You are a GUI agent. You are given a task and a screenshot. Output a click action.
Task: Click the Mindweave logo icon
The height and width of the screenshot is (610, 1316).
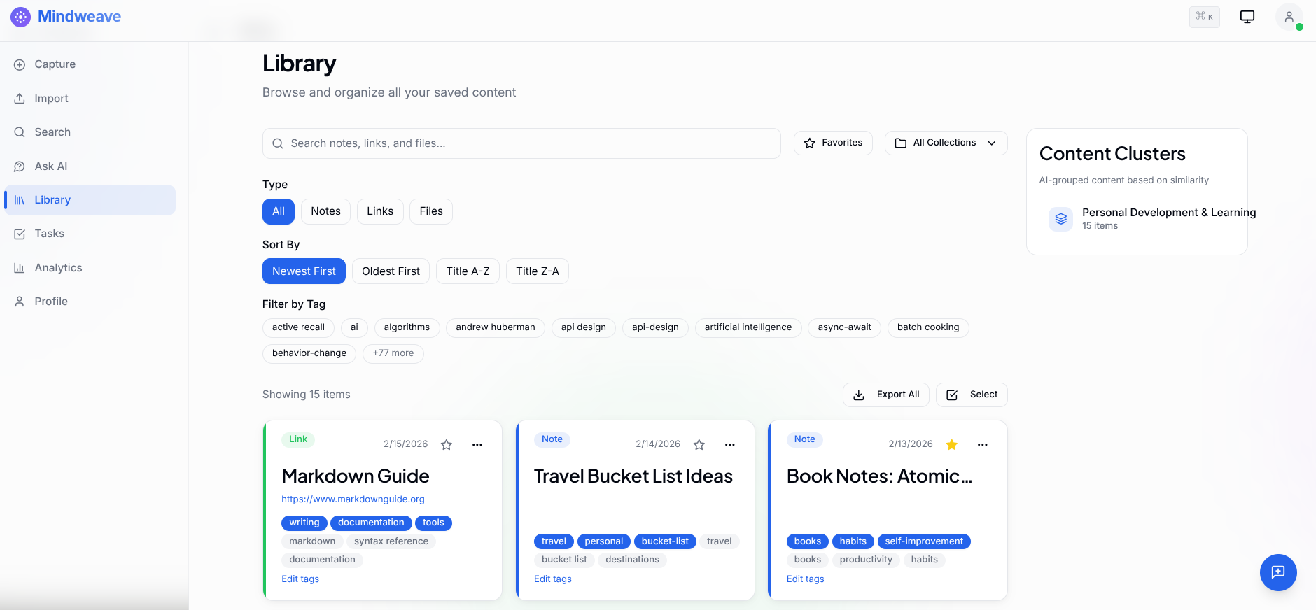point(21,17)
